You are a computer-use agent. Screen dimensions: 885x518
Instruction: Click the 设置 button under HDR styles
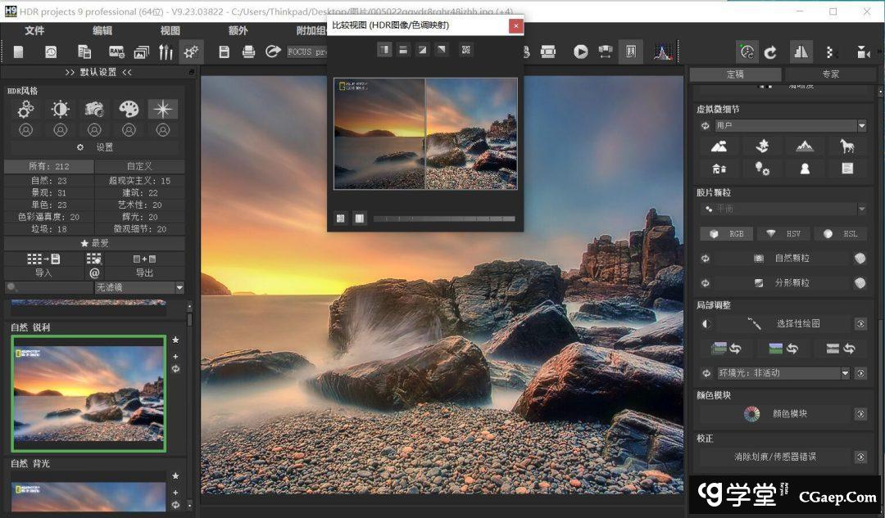click(97, 147)
